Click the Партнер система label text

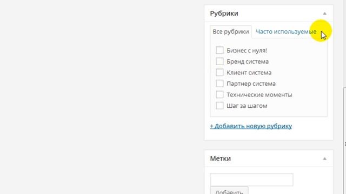point(251,84)
